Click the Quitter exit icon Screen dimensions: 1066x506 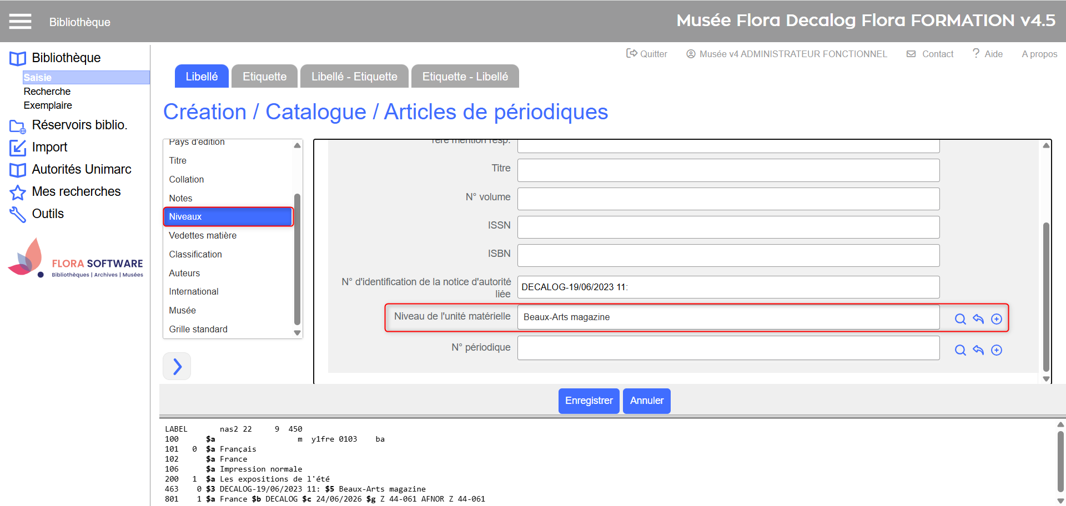[632, 53]
